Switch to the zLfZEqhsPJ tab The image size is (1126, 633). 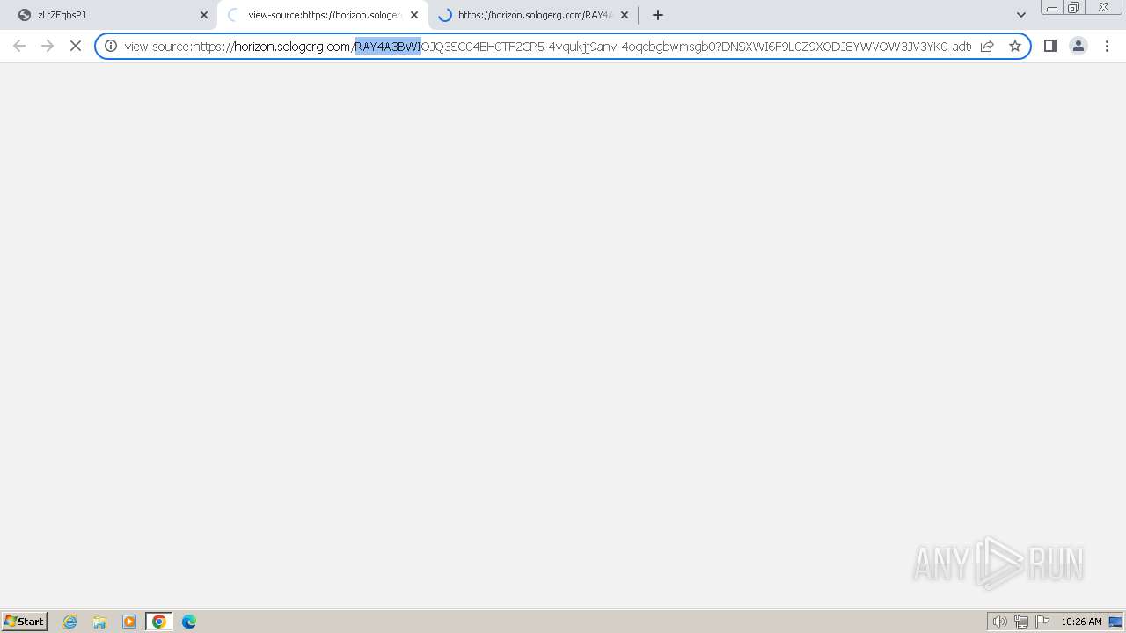coord(110,15)
